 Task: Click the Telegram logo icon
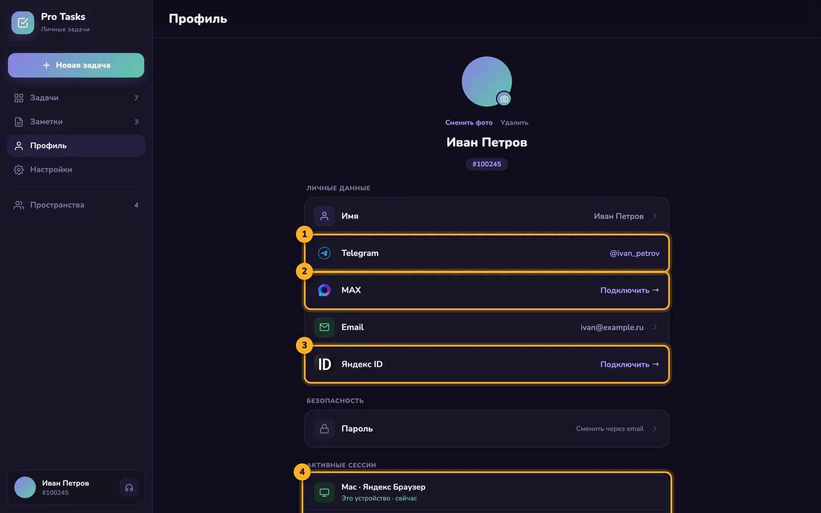[x=324, y=253]
